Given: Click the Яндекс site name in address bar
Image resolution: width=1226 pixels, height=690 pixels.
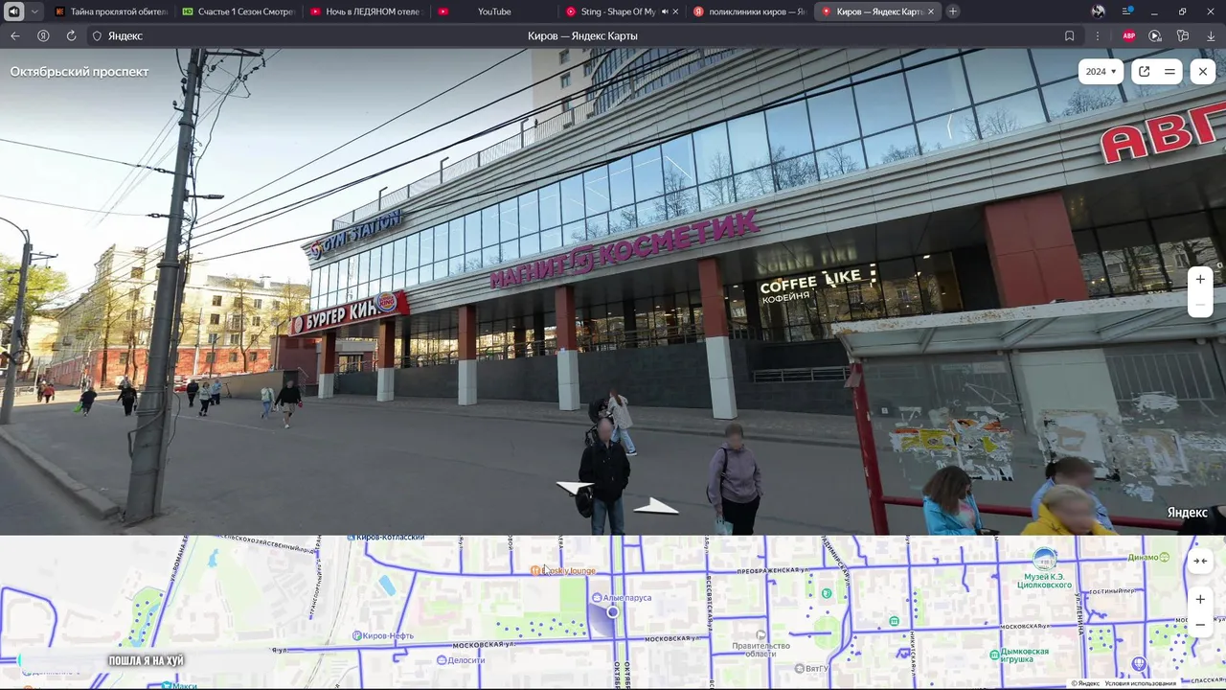Looking at the screenshot, I should tap(125, 35).
